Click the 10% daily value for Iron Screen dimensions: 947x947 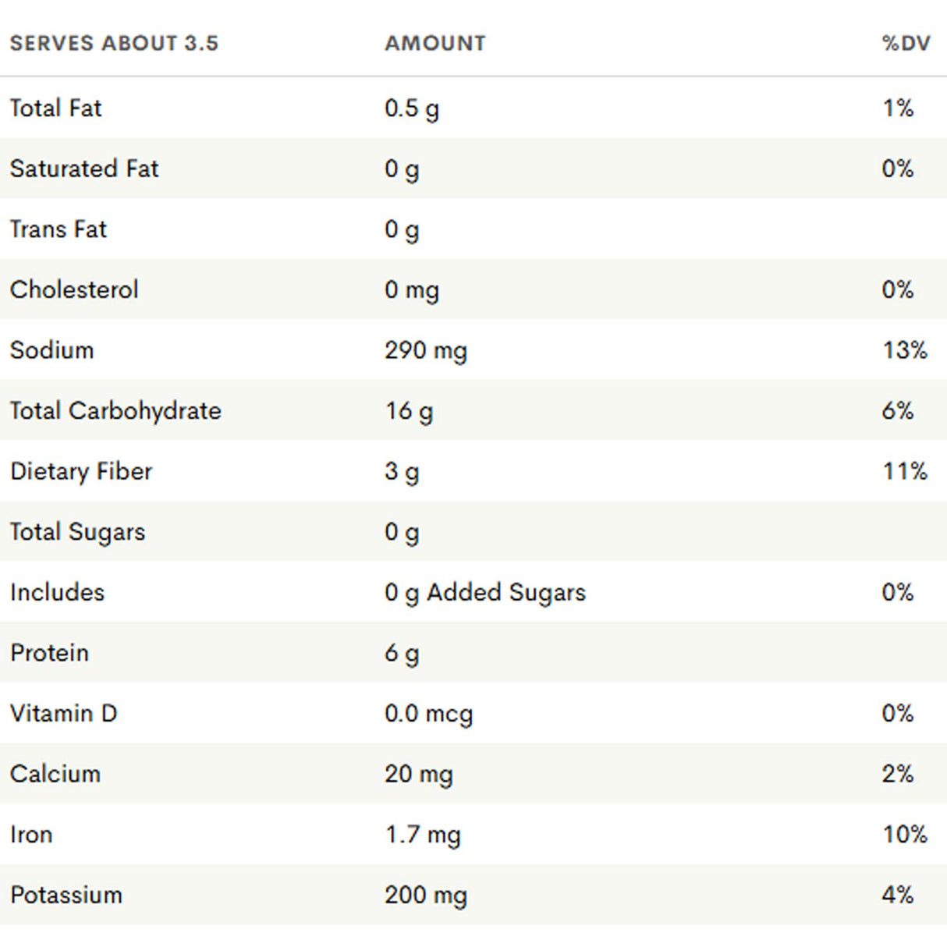point(905,835)
